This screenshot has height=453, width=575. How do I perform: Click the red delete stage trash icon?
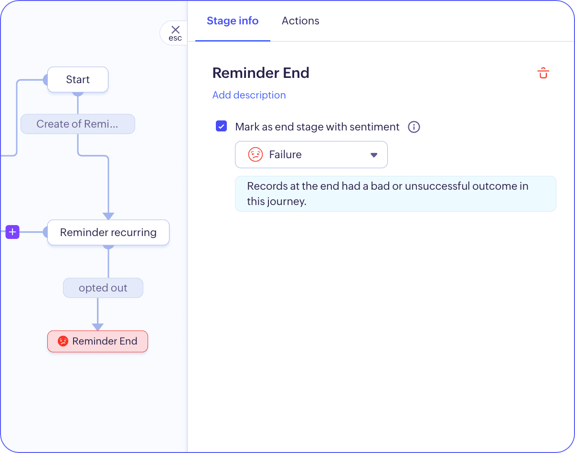tap(543, 73)
